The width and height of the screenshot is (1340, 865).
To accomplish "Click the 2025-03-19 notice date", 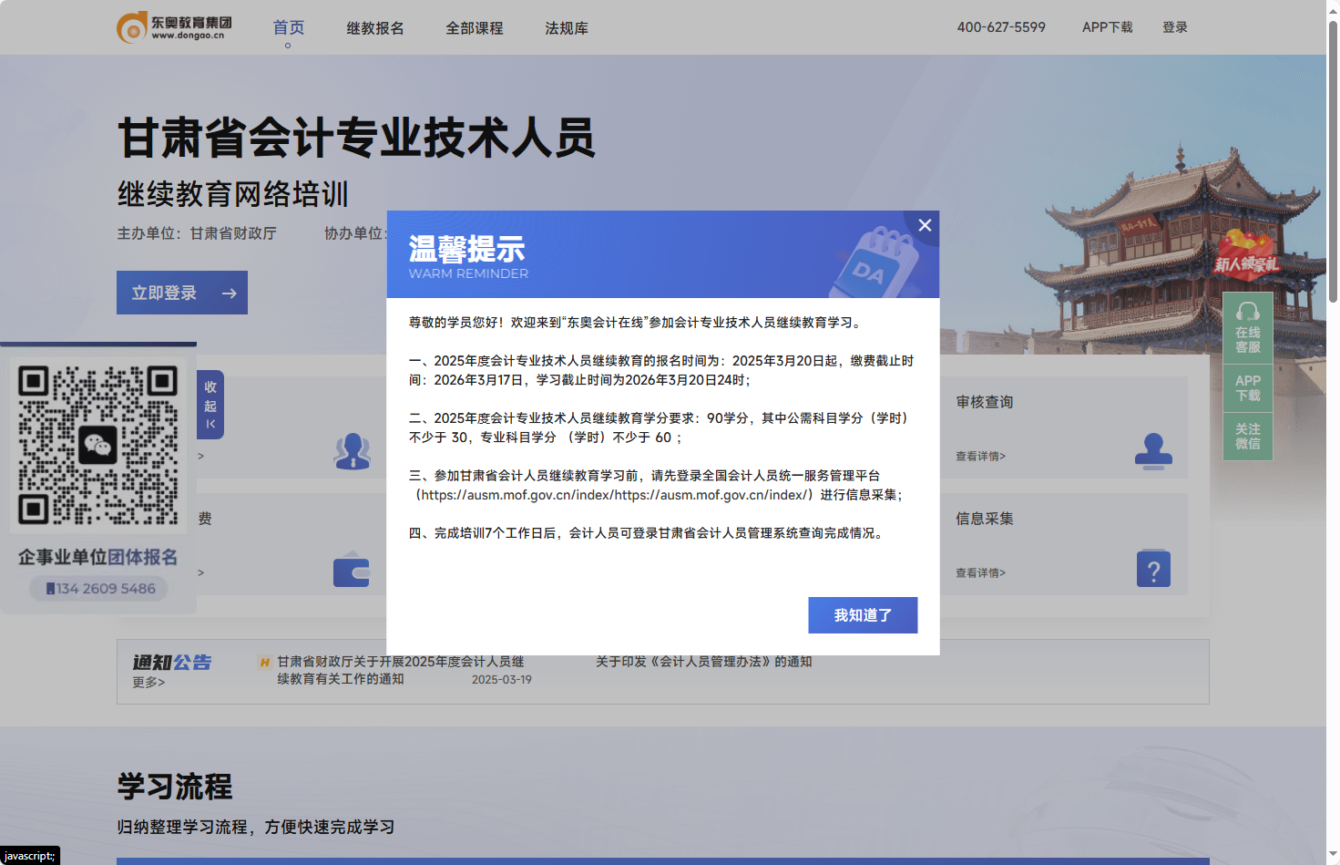I will (502, 680).
